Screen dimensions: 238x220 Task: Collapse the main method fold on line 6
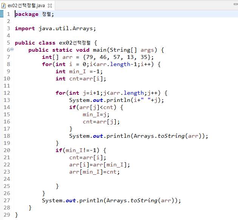coord(12,49)
